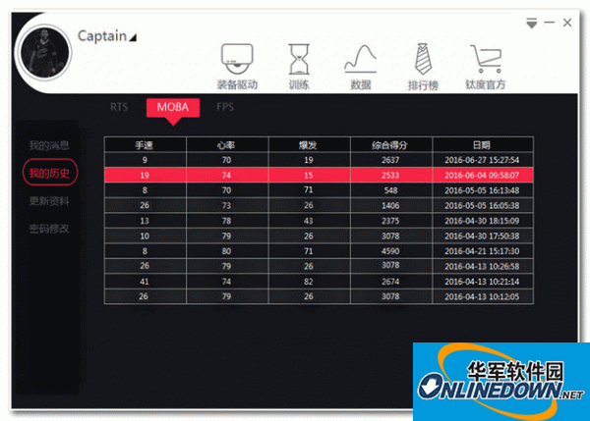Screen dimensions: 590x421
Task: Select row dated 2016-04-30 18:15:09
Action: [x=319, y=221]
